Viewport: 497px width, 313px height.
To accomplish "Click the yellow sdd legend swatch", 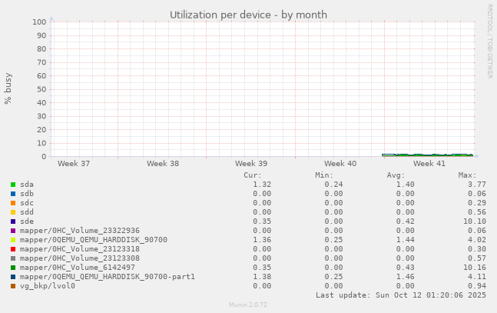I will [13, 212].
